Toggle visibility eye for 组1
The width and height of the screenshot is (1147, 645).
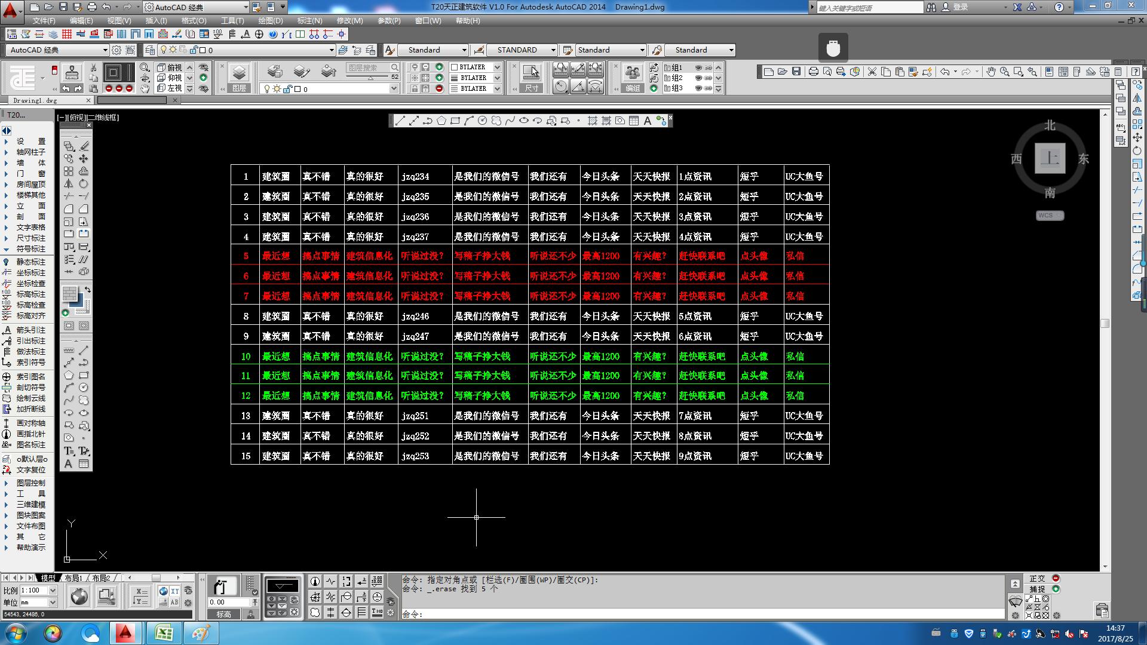(698, 67)
